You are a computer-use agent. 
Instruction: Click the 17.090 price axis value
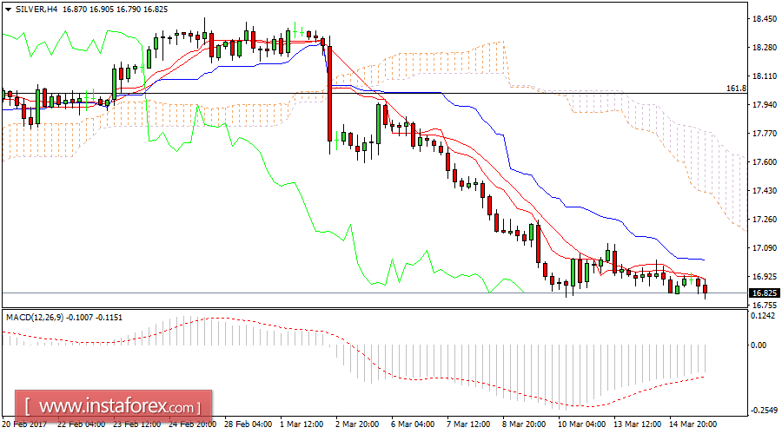[x=764, y=247]
